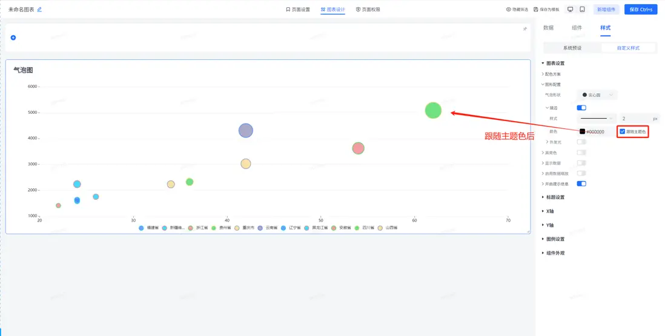665x336 pixels.
Task: Toggle the 贵州省 legend item
Action: [x=221, y=228]
